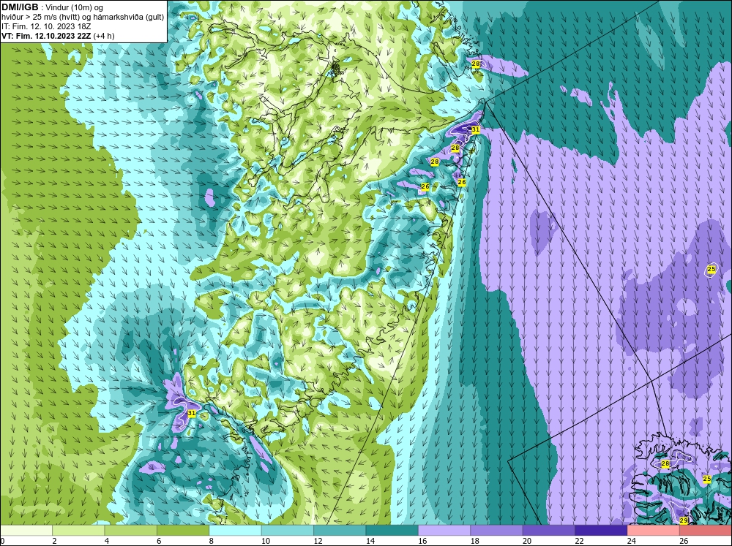Click the '24' tick on the colour scale

tap(631, 542)
